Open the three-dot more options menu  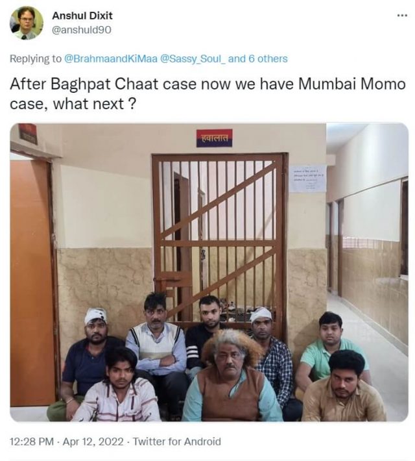[402, 16]
